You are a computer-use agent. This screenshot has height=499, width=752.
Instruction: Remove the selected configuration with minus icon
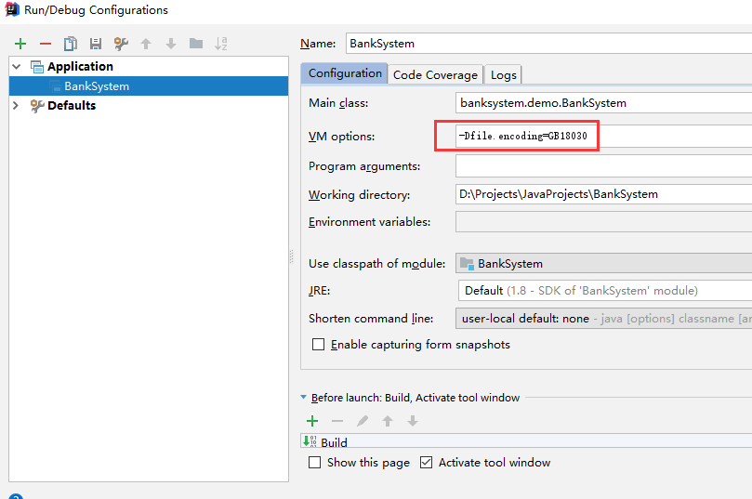pyautogui.click(x=45, y=44)
